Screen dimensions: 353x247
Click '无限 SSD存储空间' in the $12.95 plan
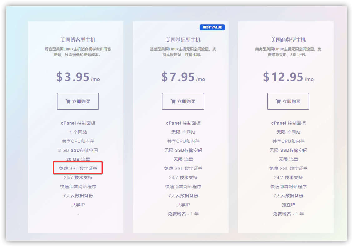[288, 150]
